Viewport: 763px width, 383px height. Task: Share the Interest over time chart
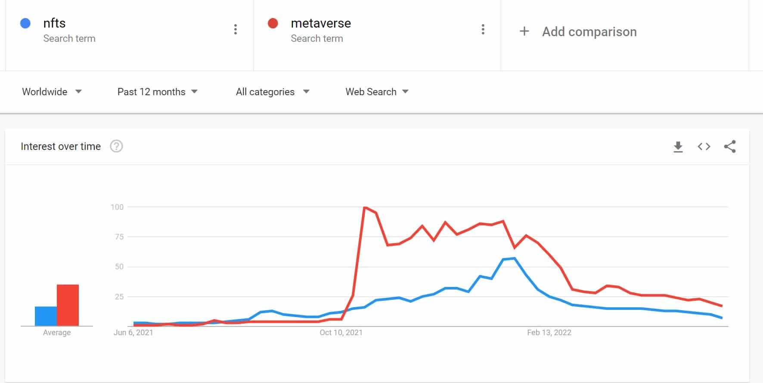point(730,146)
